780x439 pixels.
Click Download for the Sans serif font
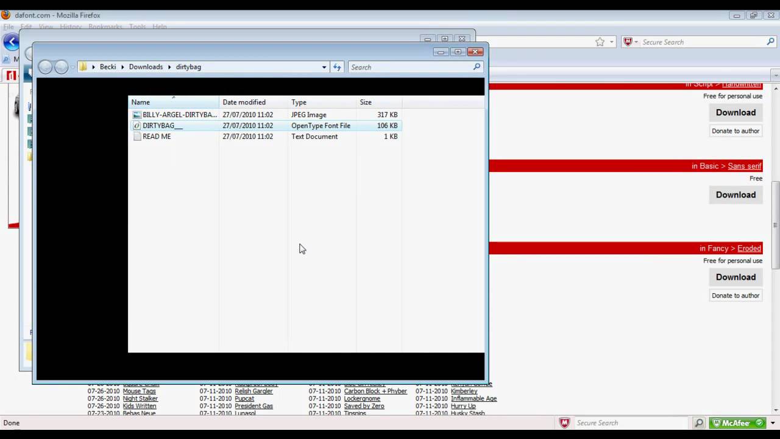tap(736, 195)
